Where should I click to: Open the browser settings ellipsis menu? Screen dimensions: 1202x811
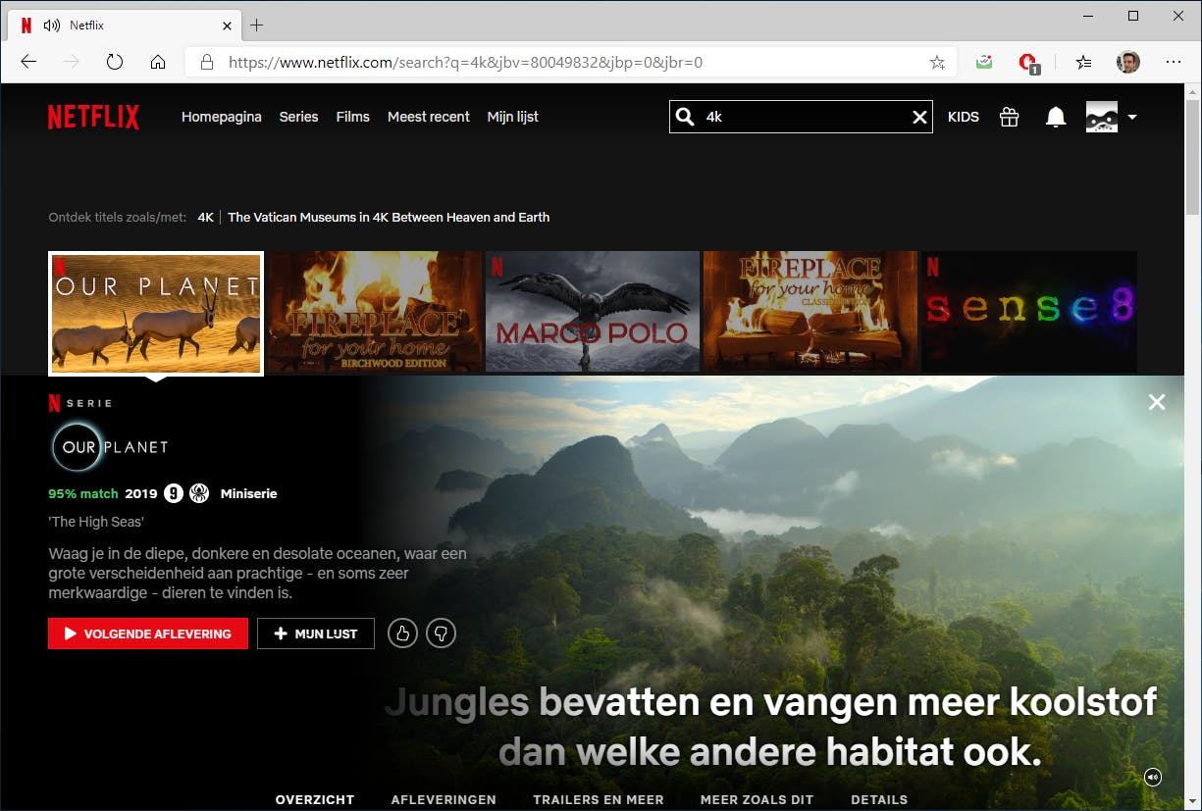pos(1174,62)
